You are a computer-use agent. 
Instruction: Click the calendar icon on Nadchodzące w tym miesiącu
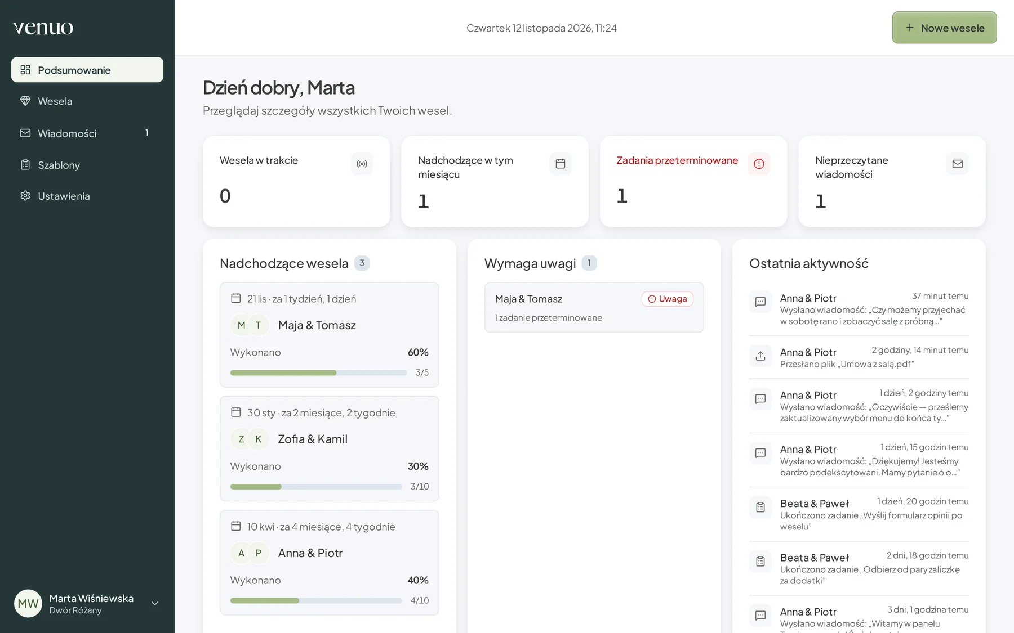pos(561,164)
